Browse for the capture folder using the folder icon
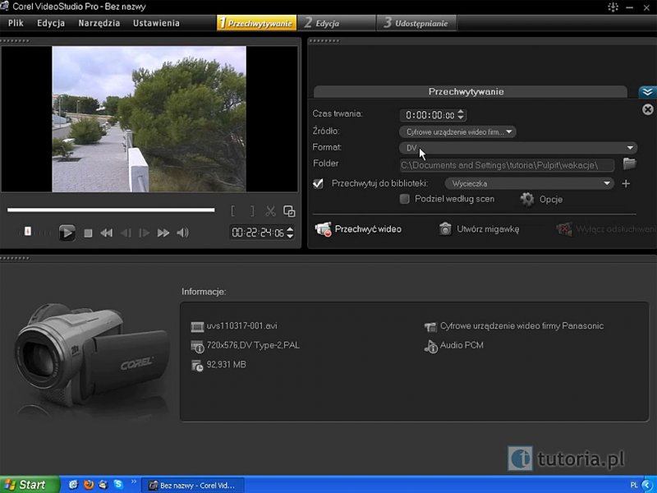Viewport: 657px width, 493px height. pos(630,164)
